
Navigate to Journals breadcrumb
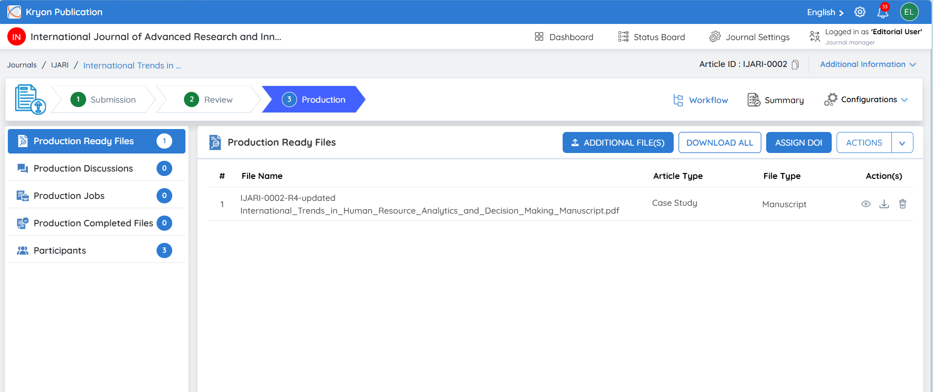[22, 65]
